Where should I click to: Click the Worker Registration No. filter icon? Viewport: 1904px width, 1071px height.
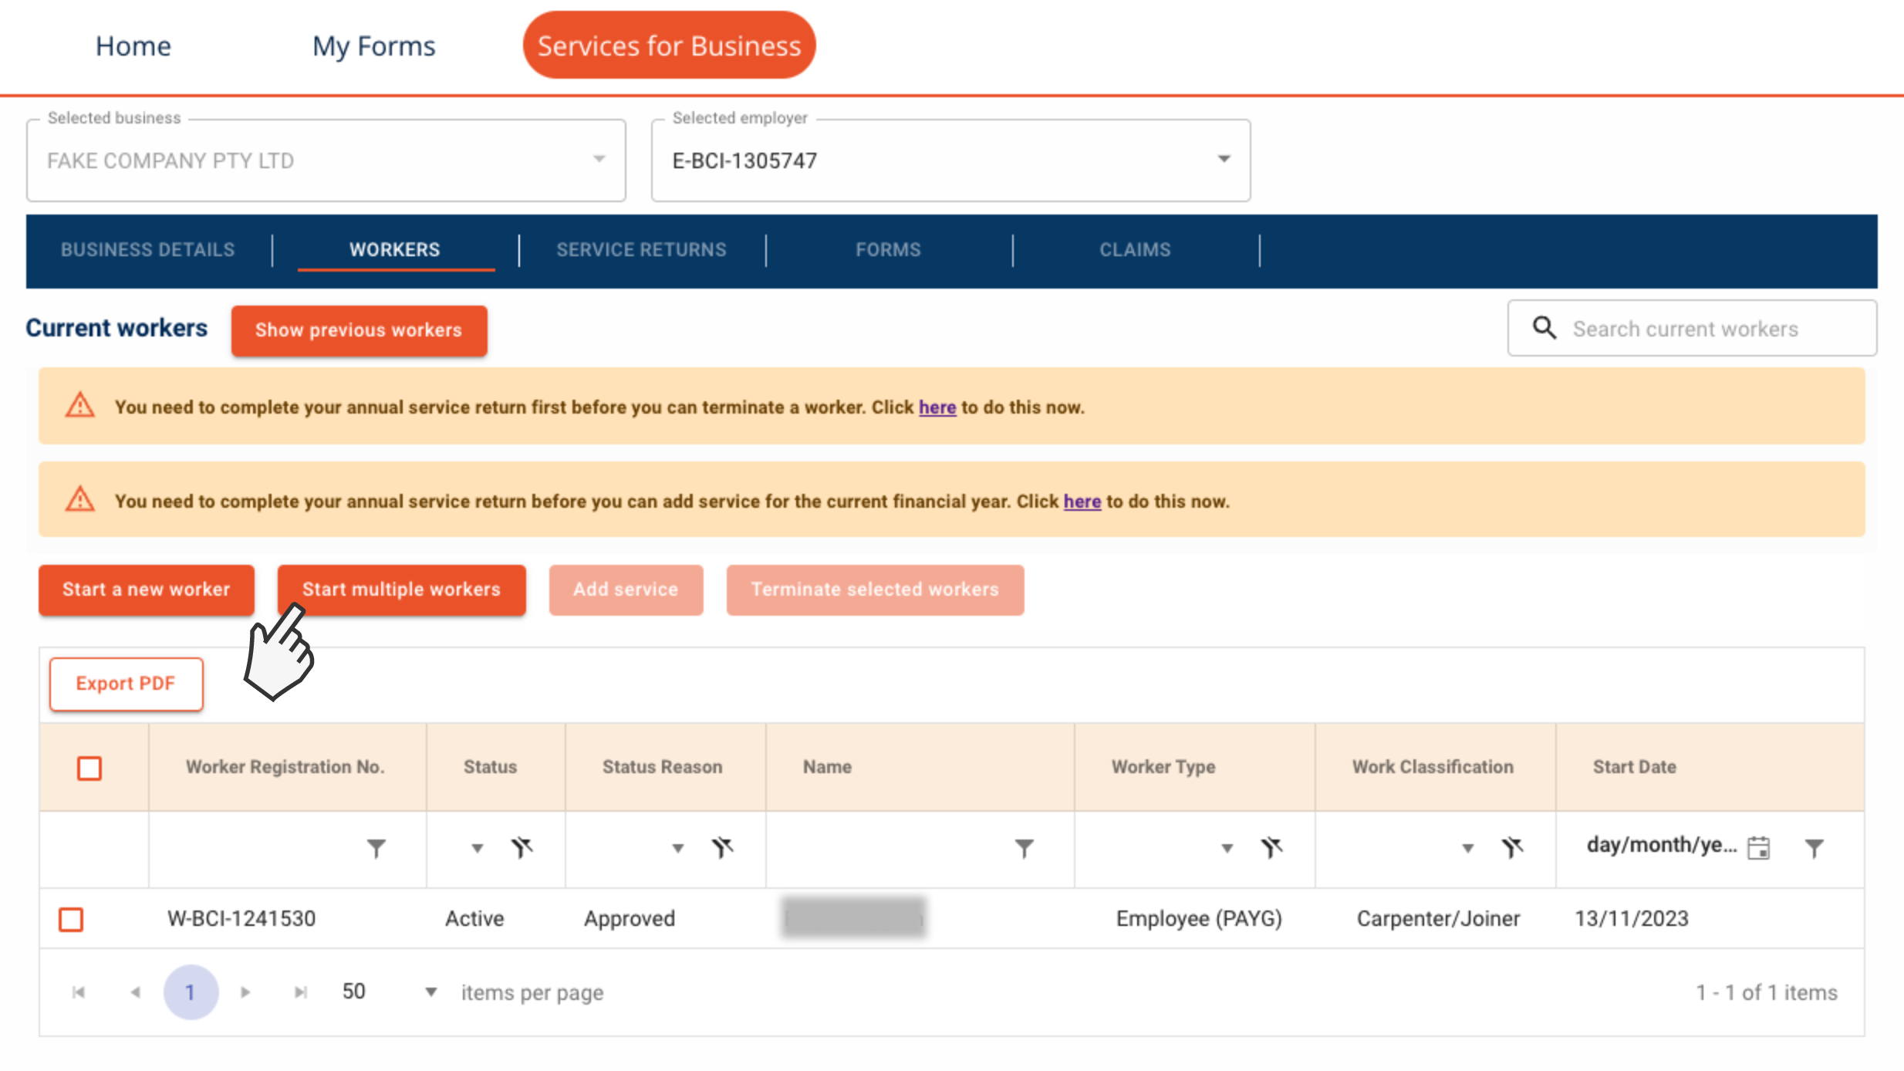(x=376, y=848)
